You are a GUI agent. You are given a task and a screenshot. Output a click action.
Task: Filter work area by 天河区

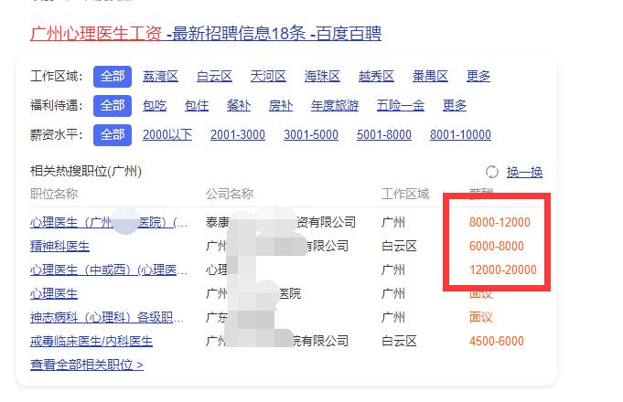point(268,76)
